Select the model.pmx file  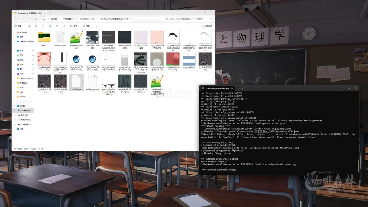(x=77, y=83)
